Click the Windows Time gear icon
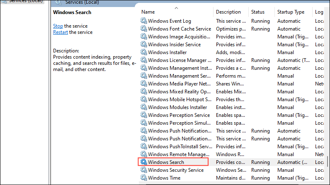Viewport: 330px width, 185px height. 144,178
